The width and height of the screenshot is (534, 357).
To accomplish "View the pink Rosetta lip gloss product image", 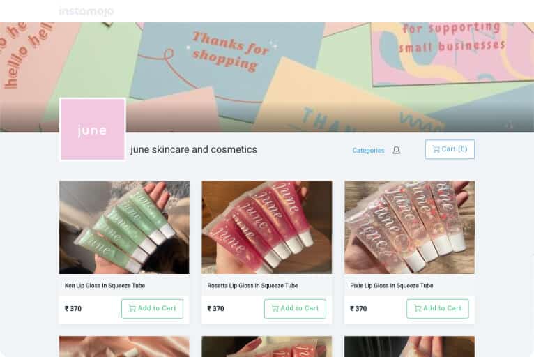I will coord(267,227).
